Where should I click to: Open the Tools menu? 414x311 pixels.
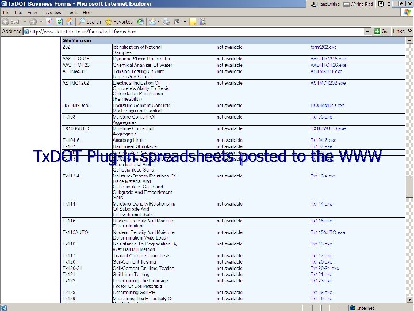click(72, 13)
